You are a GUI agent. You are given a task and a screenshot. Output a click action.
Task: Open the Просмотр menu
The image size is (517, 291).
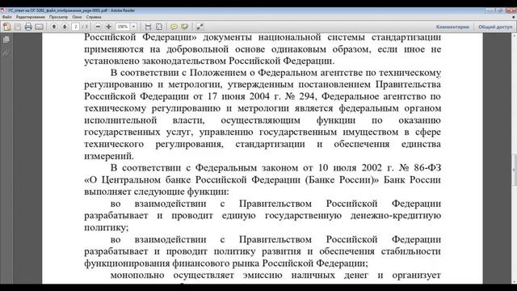tap(58, 17)
